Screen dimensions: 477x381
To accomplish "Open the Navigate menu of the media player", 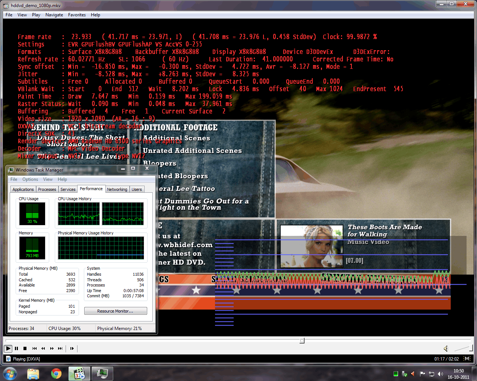I will pos(54,15).
